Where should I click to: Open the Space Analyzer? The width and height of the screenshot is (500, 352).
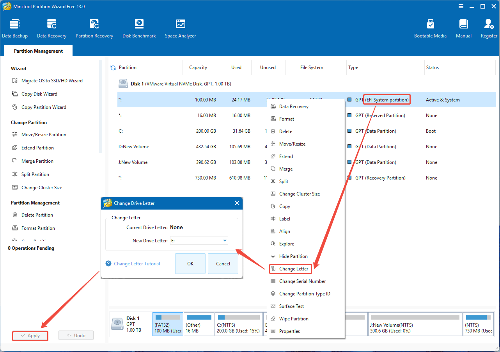click(180, 27)
